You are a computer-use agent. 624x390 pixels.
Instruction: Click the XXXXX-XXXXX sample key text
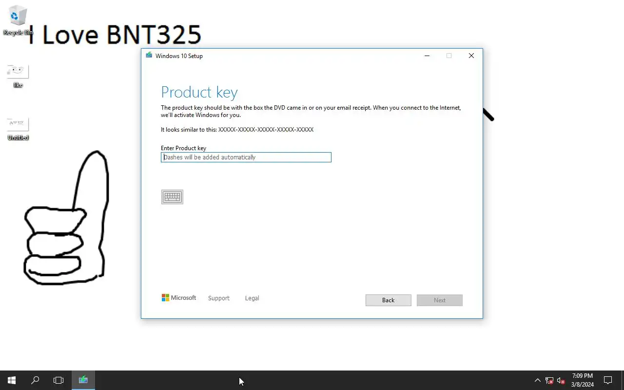(x=266, y=130)
